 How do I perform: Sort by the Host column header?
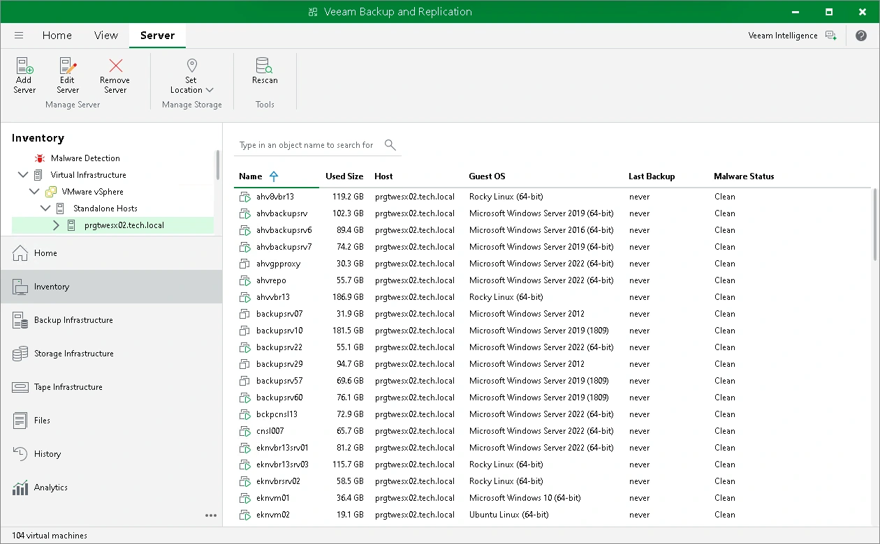click(x=383, y=176)
